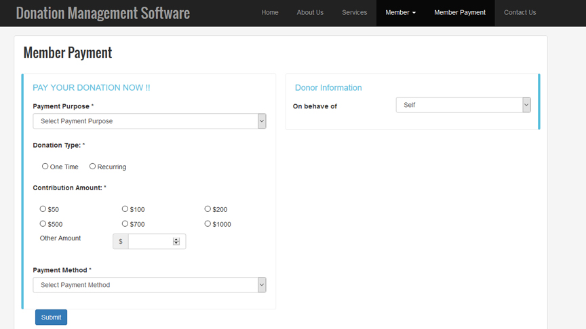Expand the Payment Method dropdown
Screen dimensions: 586x329
tap(149, 285)
